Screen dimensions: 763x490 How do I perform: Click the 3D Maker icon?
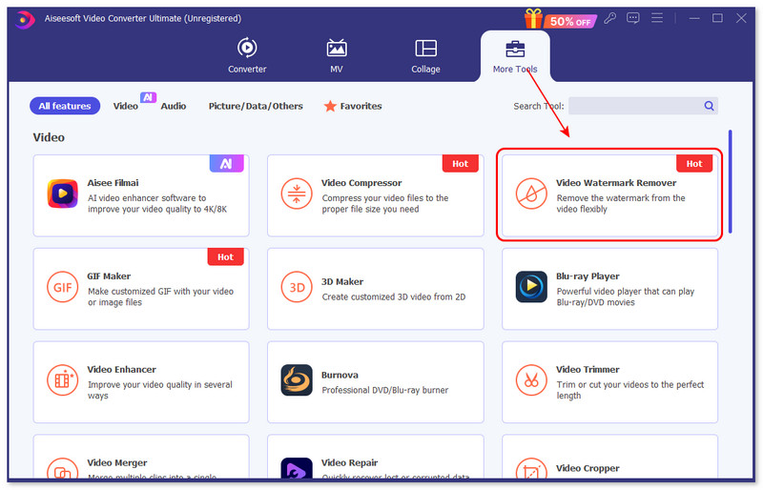click(297, 287)
